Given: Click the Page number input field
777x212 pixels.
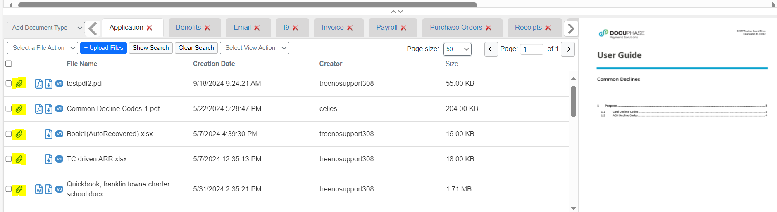Looking at the screenshot, I should click(x=531, y=49).
